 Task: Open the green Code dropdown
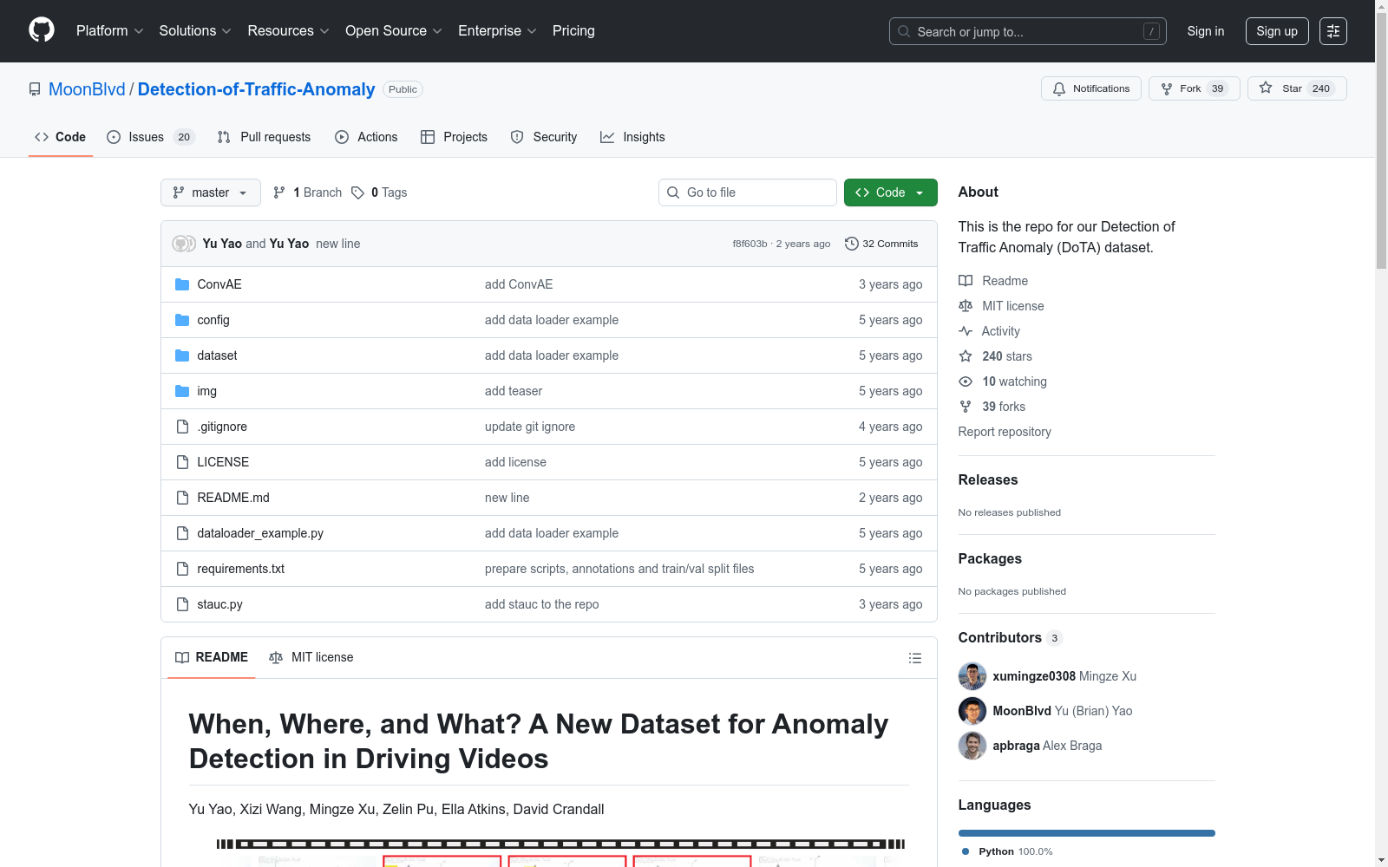coord(890,192)
